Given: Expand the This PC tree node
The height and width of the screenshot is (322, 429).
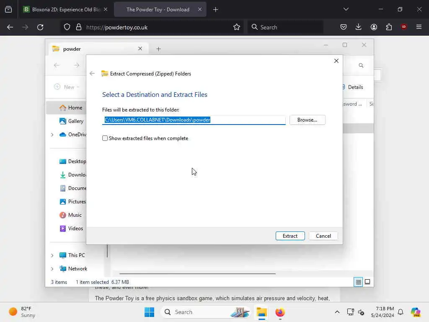Looking at the screenshot, I should [52, 255].
